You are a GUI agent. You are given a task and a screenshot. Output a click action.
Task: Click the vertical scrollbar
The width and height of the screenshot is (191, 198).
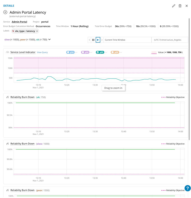pyautogui.click(x=189, y=79)
